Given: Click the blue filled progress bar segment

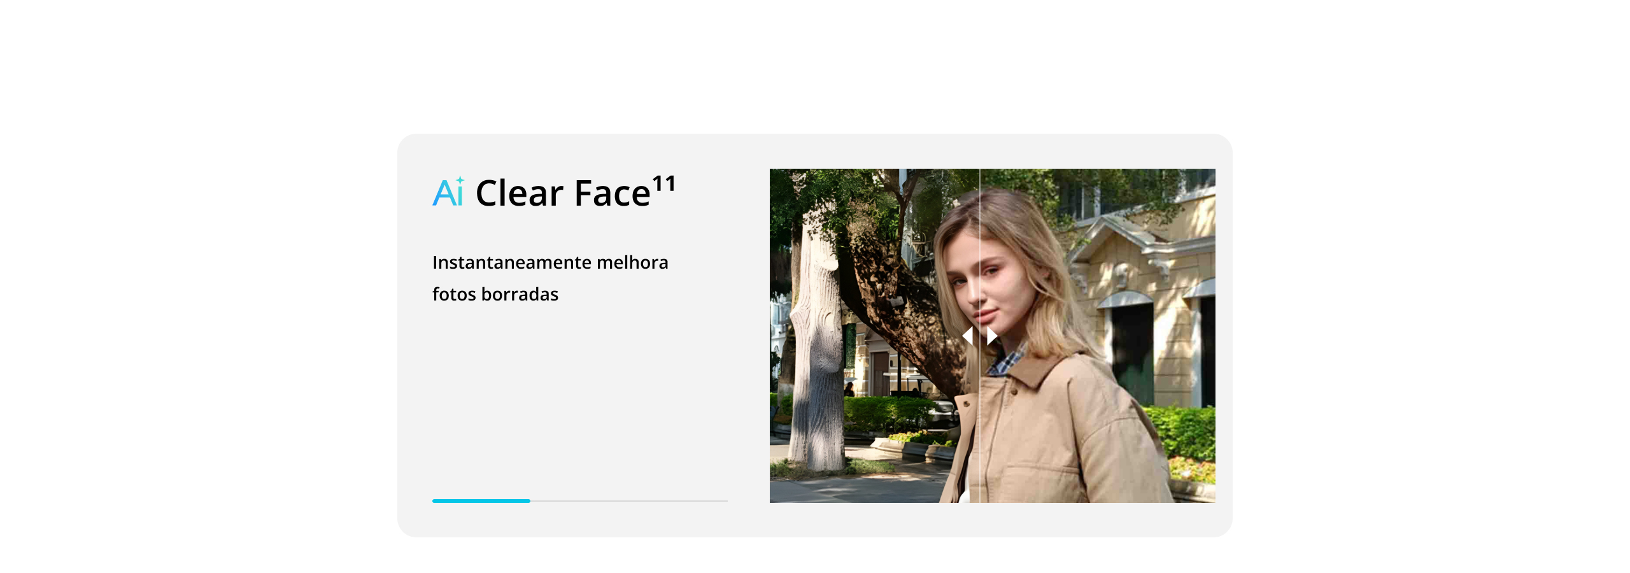Looking at the screenshot, I should click(481, 501).
